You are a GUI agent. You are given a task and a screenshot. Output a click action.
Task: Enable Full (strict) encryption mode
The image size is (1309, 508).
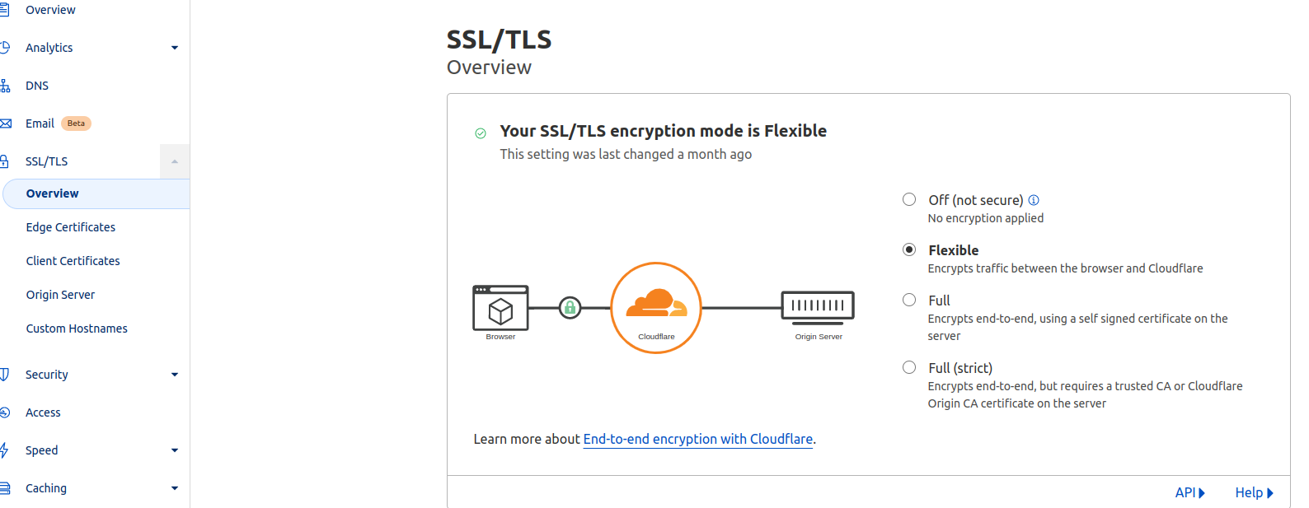coord(908,367)
